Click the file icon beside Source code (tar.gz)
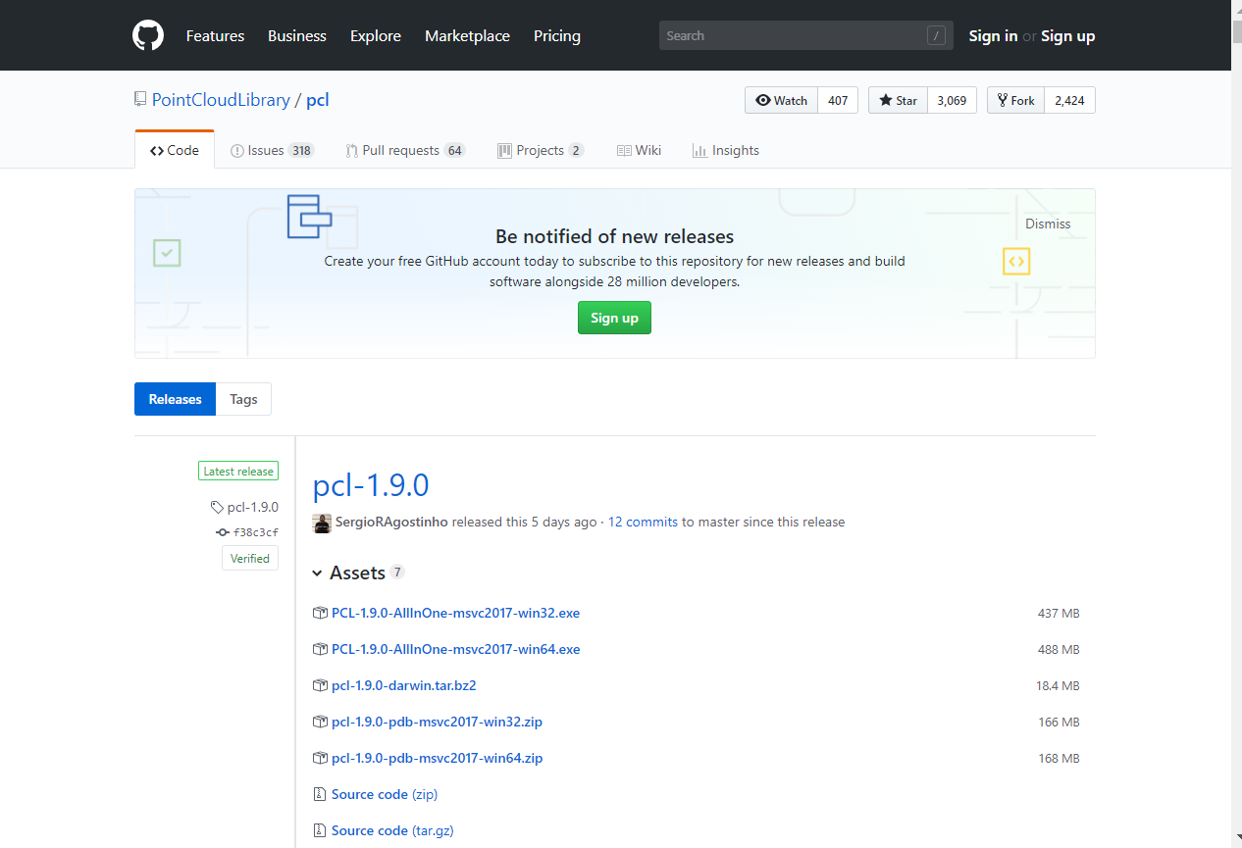The width and height of the screenshot is (1242, 848). point(319,830)
